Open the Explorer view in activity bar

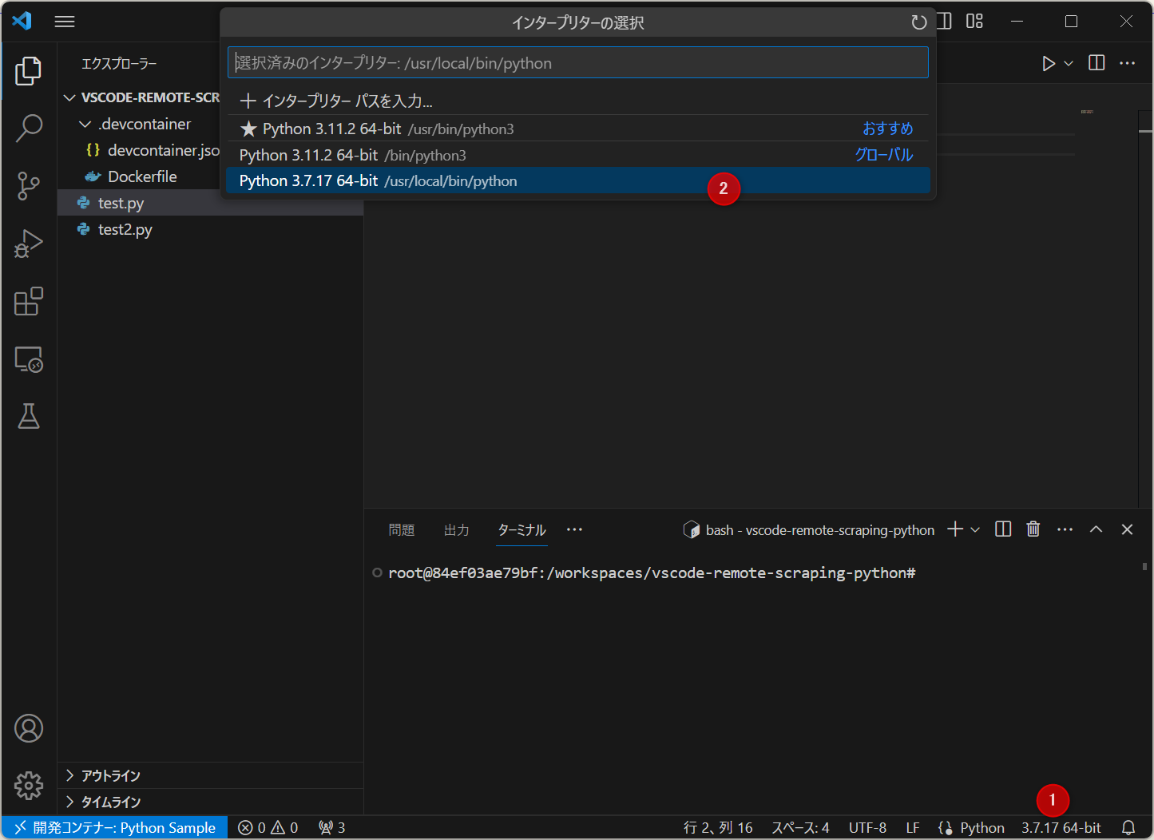point(29,71)
